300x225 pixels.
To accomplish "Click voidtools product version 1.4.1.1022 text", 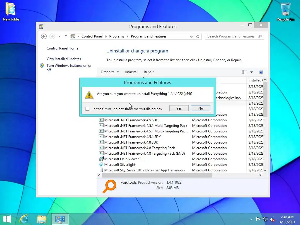I will point(174,182).
